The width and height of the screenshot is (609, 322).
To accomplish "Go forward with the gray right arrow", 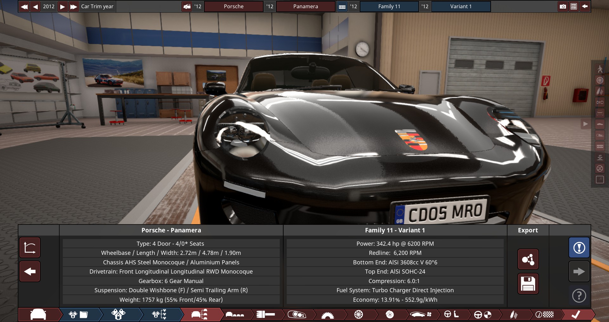I will (579, 271).
